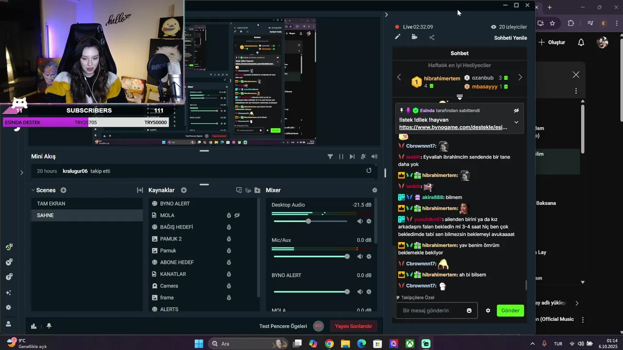Open Chrome from the taskbar
Viewport: 623px width, 350px height.
click(x=329, y=344)
